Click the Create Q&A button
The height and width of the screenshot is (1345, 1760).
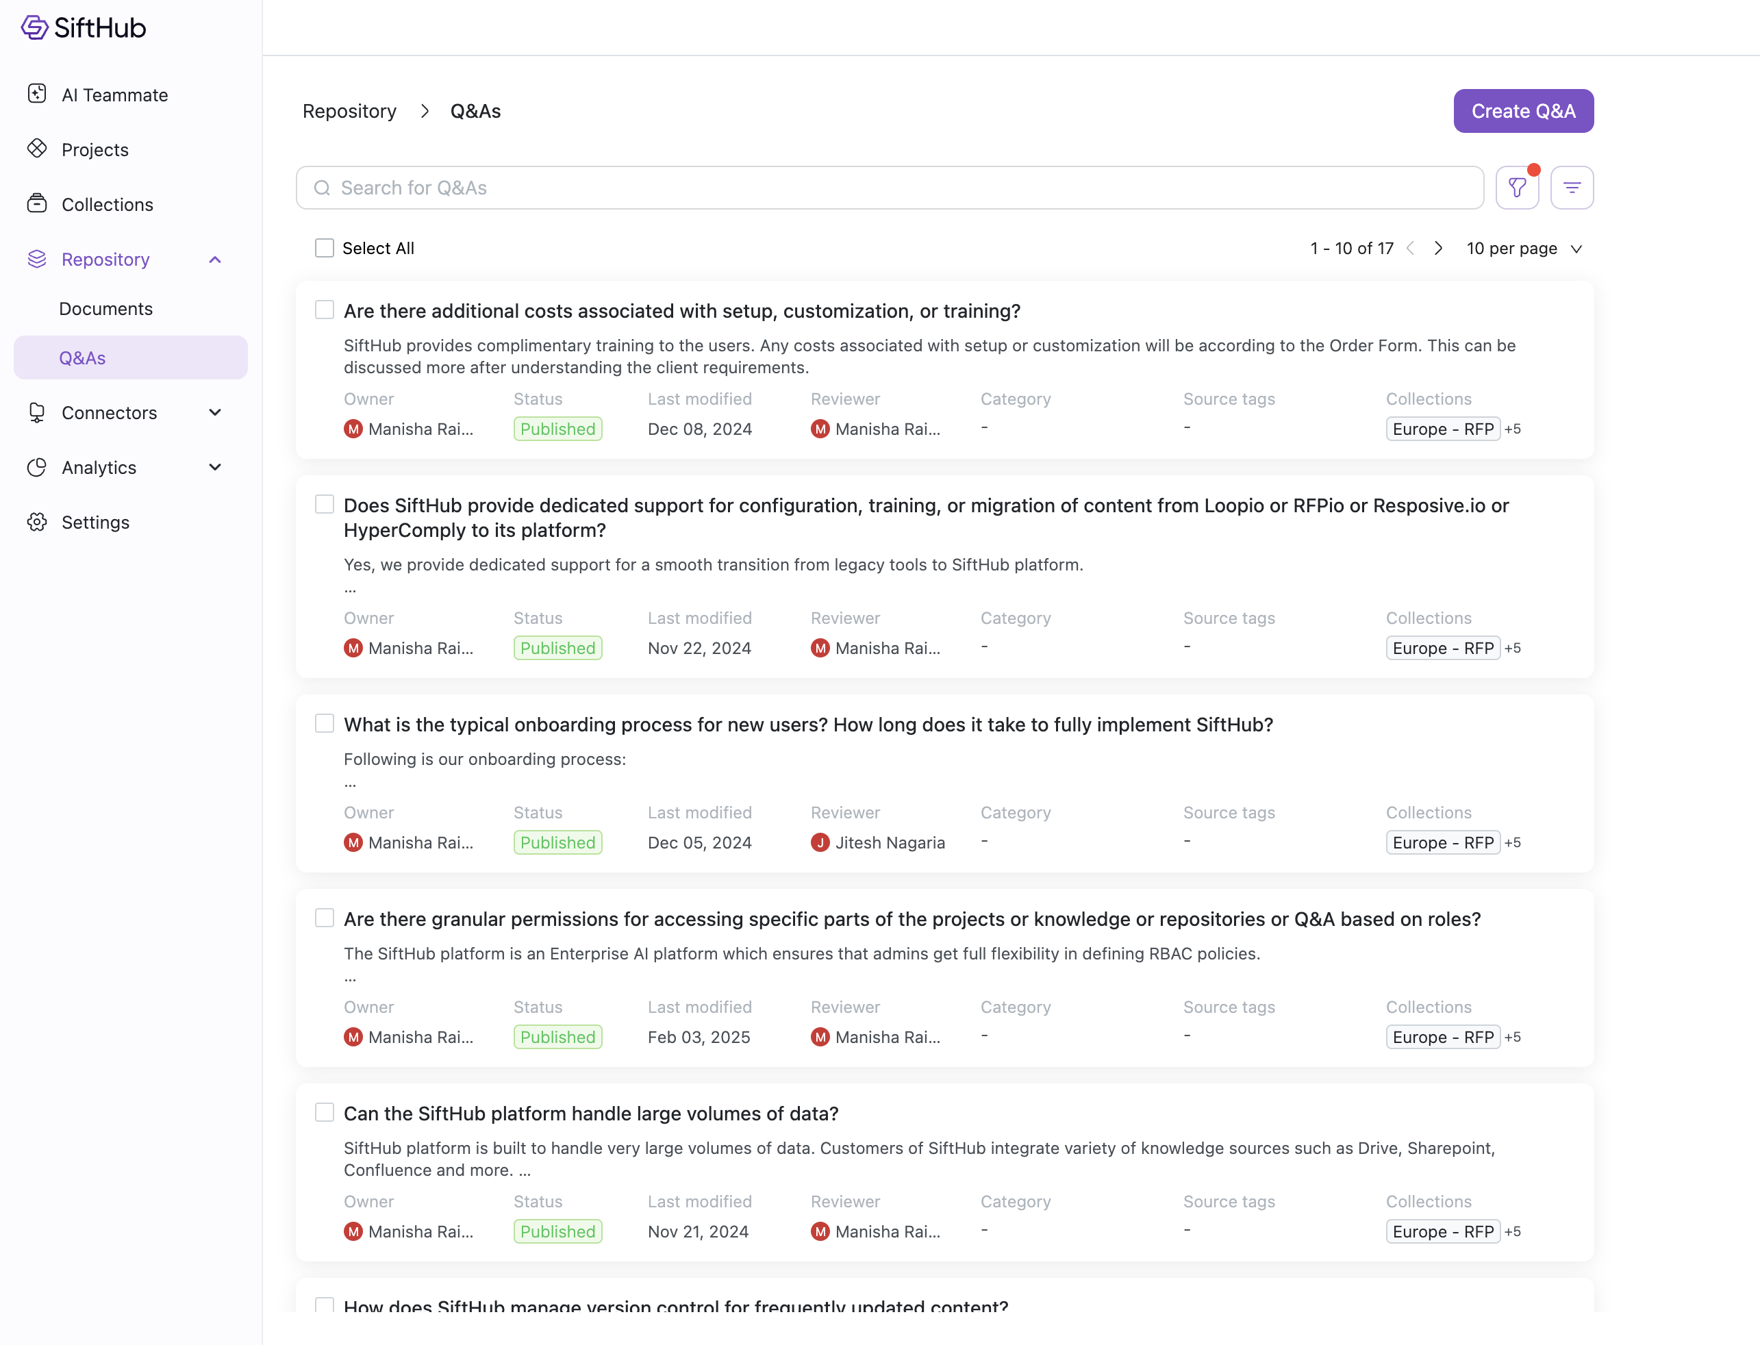pos(1522,110)
